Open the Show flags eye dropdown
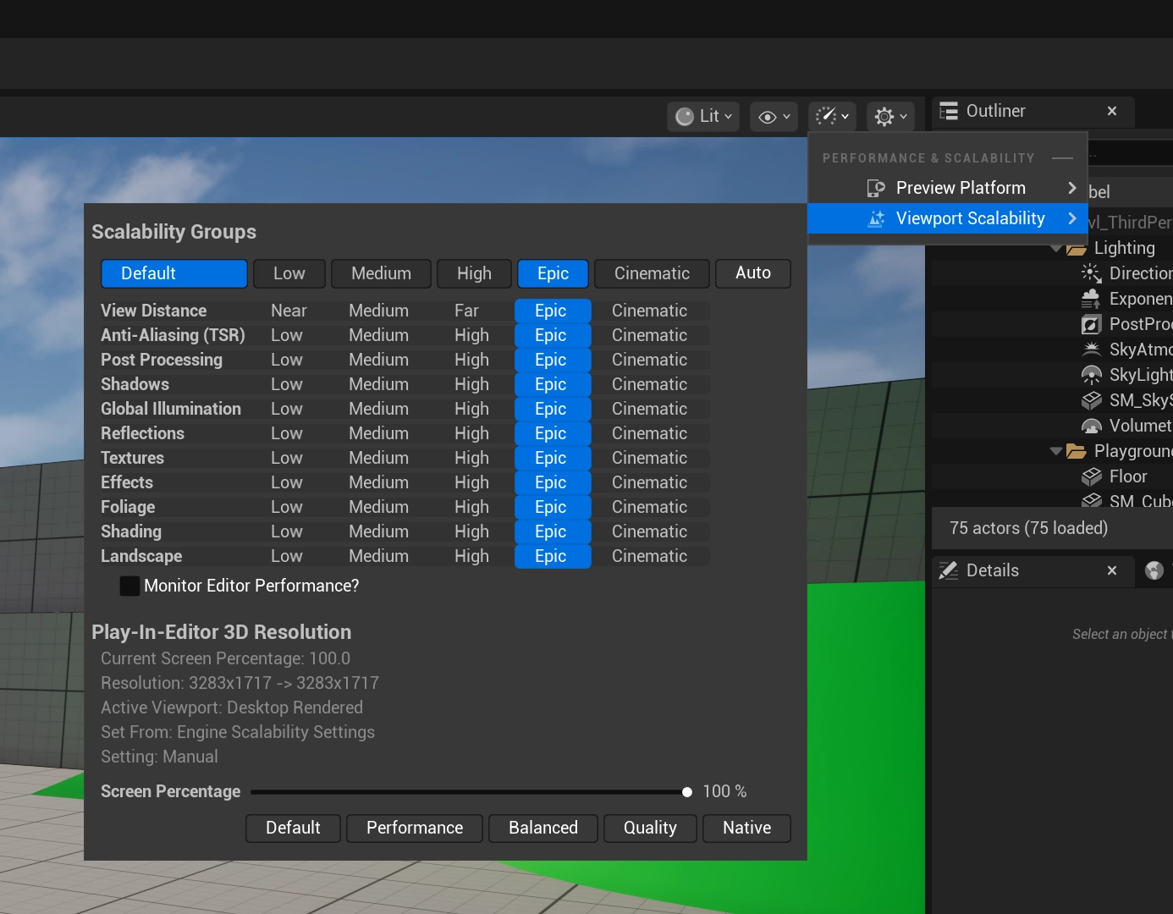 pos(774,117)
